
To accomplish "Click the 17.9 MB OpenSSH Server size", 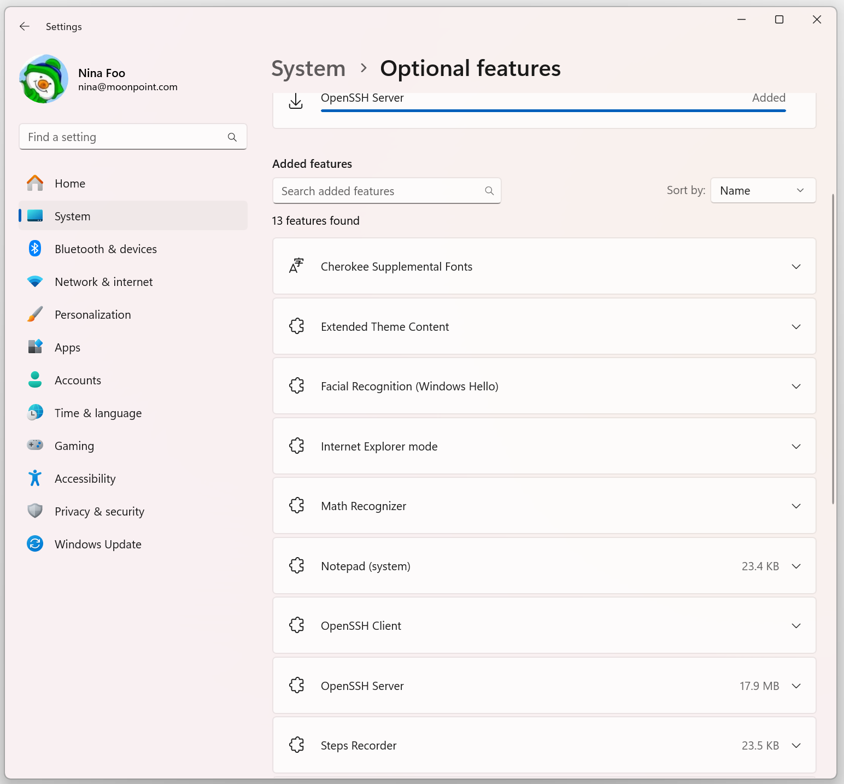I will click(759, 686).
